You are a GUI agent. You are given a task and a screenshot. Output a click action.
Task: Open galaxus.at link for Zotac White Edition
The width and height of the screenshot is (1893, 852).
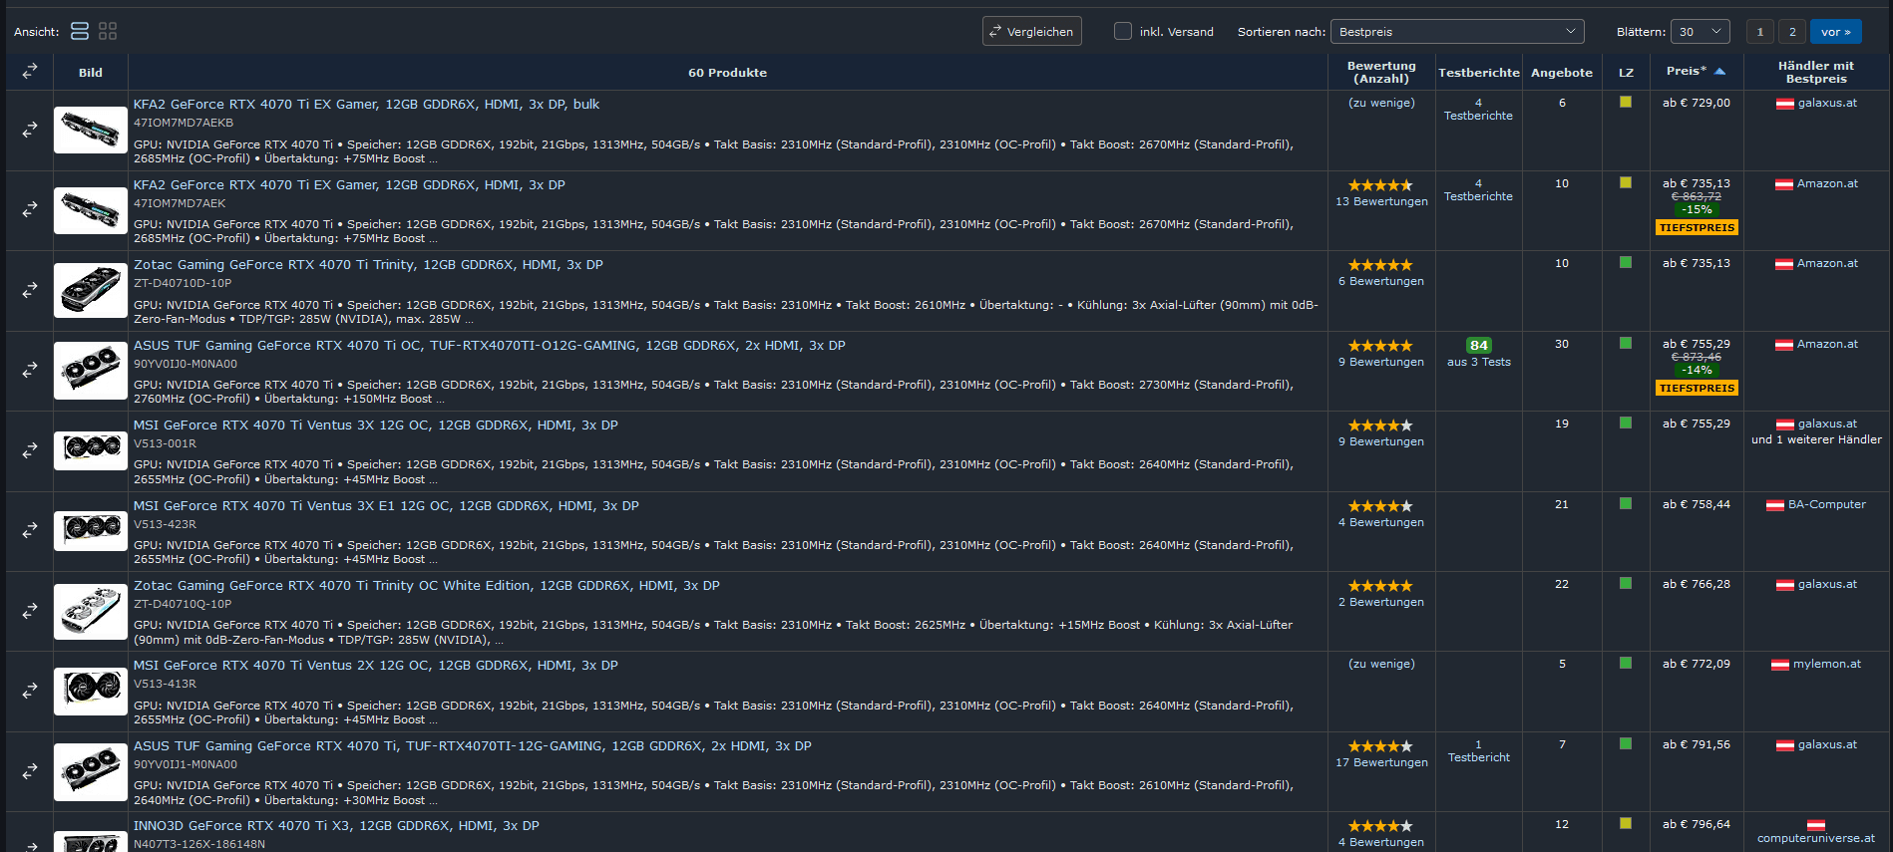tap(1827, 584)
